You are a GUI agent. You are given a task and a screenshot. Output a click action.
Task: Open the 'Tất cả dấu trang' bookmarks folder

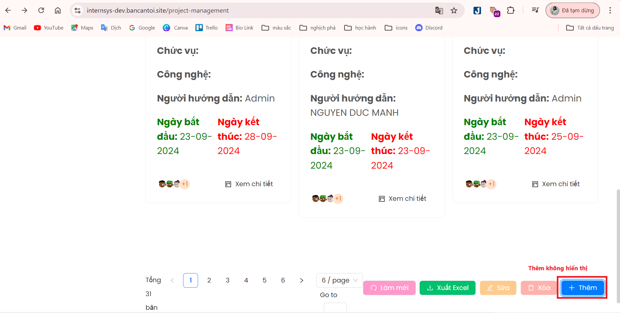click(x=590, y=28)
